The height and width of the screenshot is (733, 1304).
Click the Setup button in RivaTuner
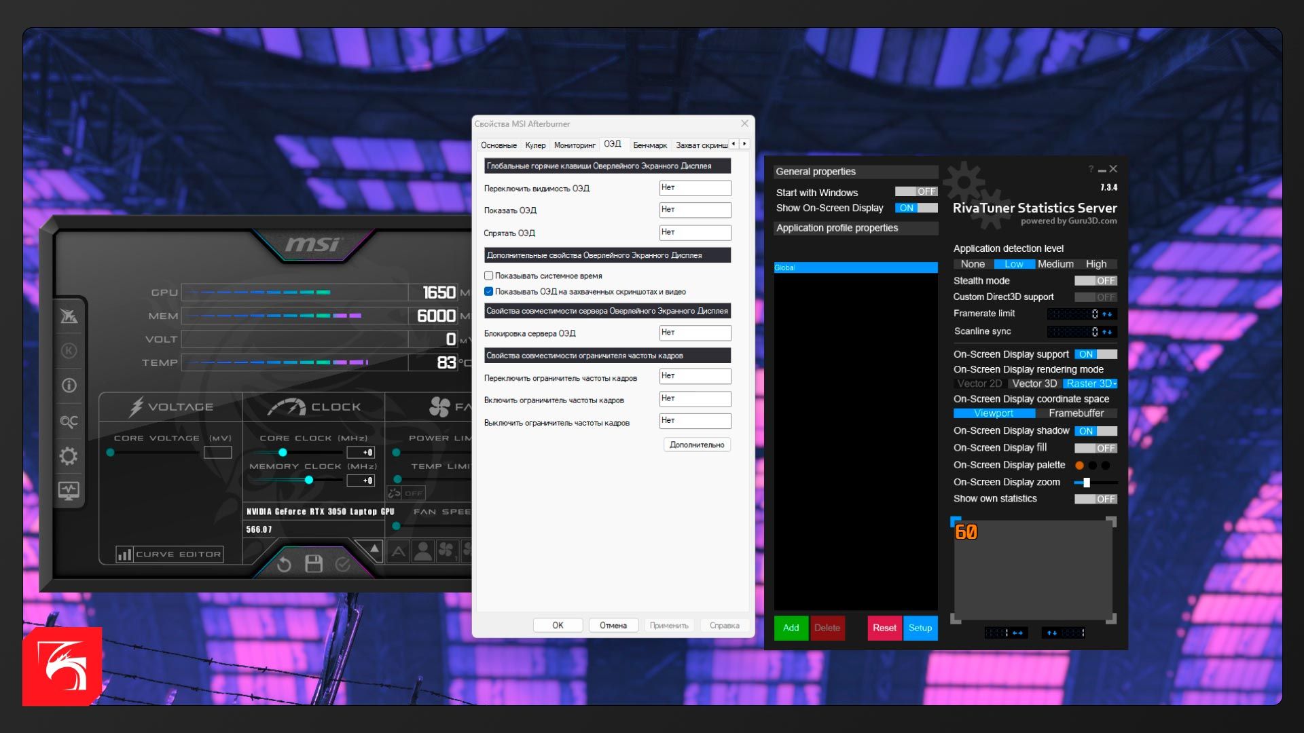click(x=920, y=628)
